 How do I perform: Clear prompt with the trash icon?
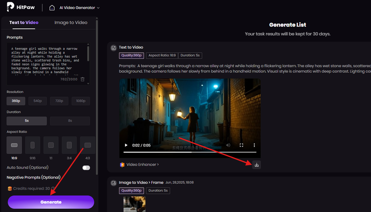point(82,79)
